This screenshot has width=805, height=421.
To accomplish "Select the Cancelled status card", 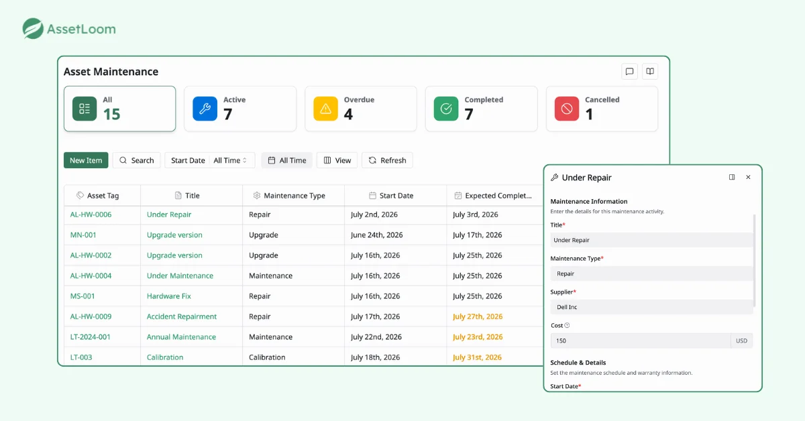I will coord(602,109).
